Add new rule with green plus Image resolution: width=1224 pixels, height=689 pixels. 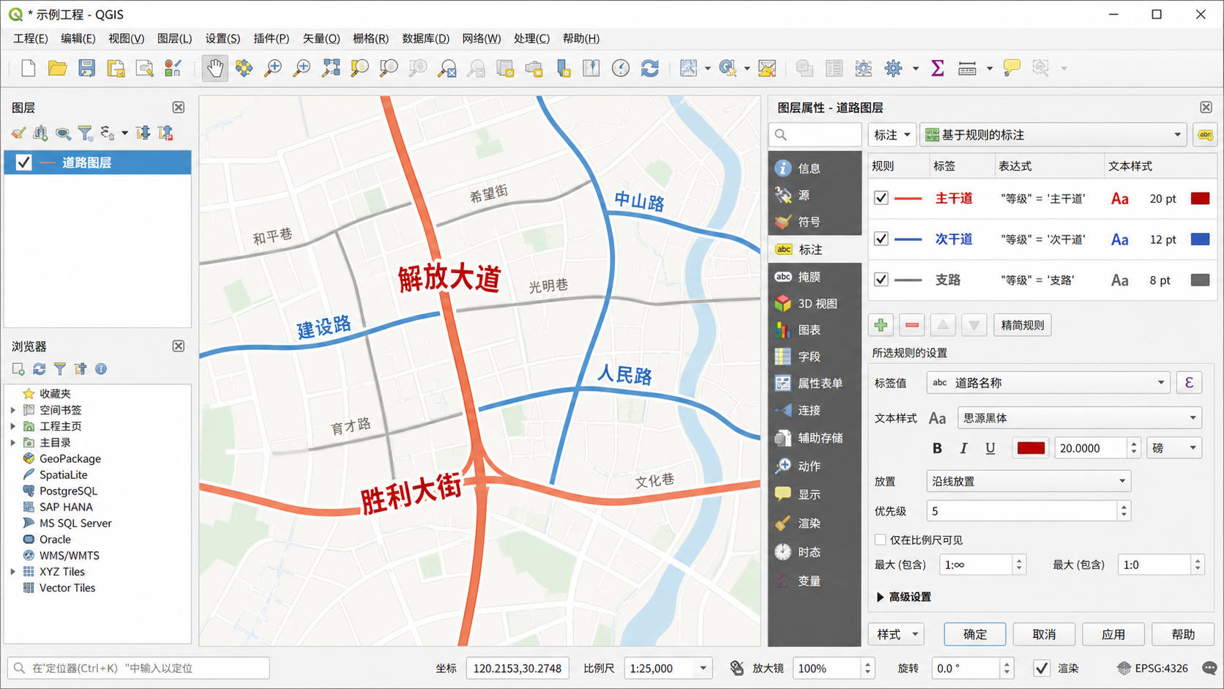[881, 325]
